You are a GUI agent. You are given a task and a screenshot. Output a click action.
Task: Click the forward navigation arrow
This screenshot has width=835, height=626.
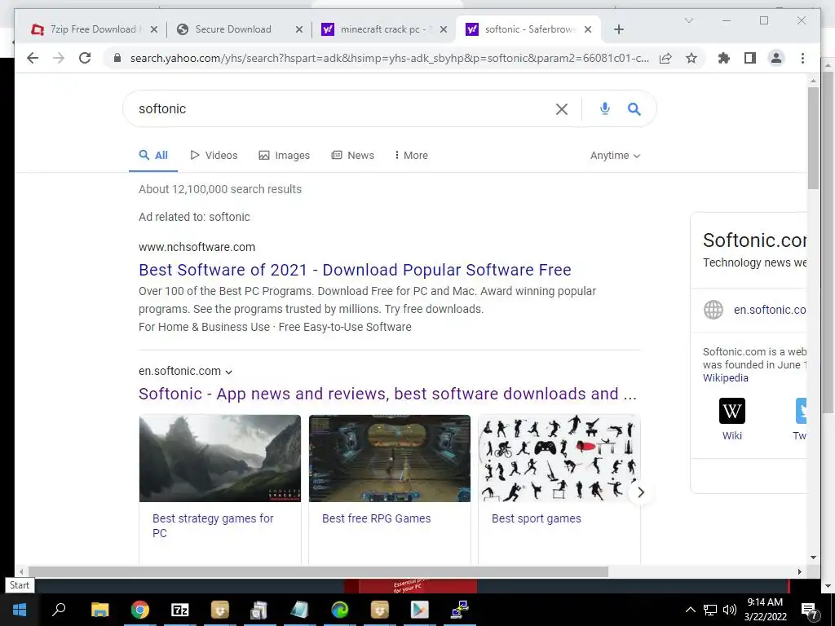coord(59,58)
